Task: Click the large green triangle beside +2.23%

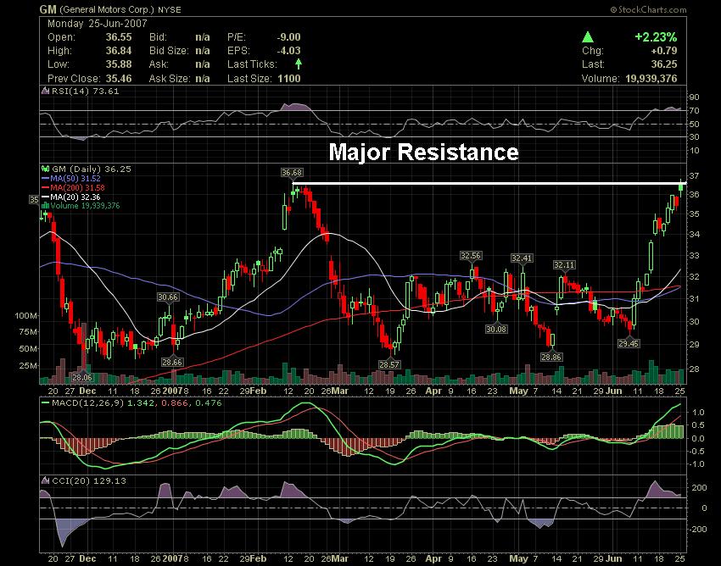Action: coord(588,36)
